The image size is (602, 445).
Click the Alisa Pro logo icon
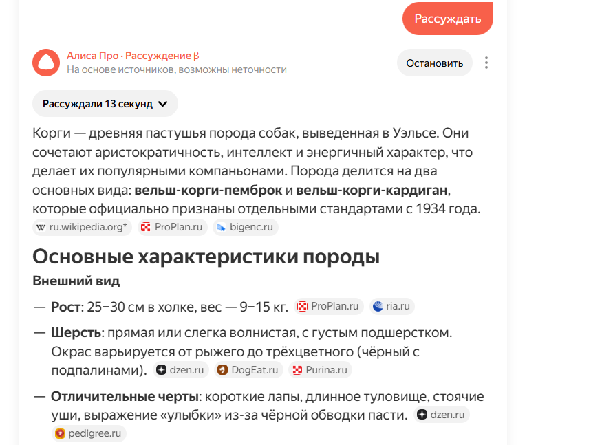click(46, 62)
